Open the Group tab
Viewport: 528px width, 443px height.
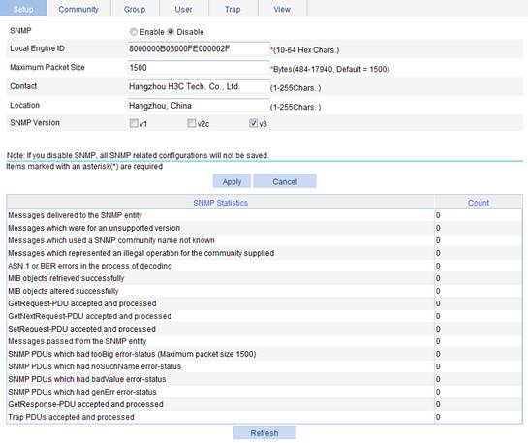135,9
